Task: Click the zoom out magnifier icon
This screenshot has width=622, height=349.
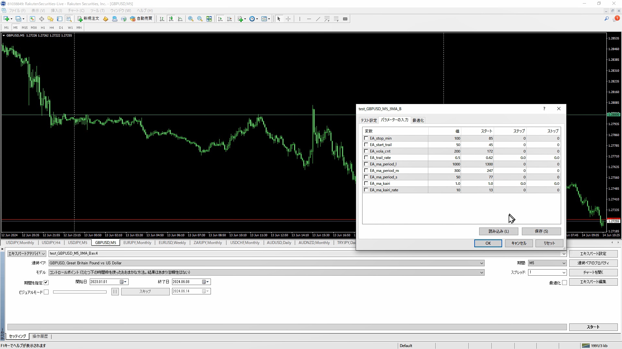Action: [200, 19]
